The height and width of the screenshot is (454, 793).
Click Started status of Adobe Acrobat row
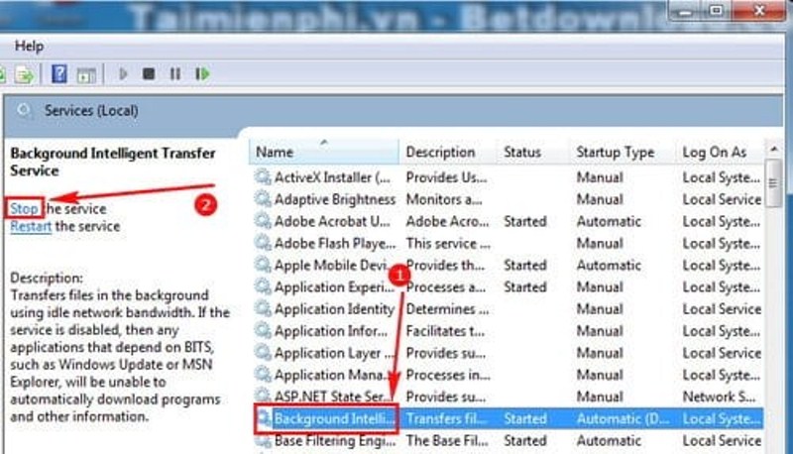[x=525, y=221]
